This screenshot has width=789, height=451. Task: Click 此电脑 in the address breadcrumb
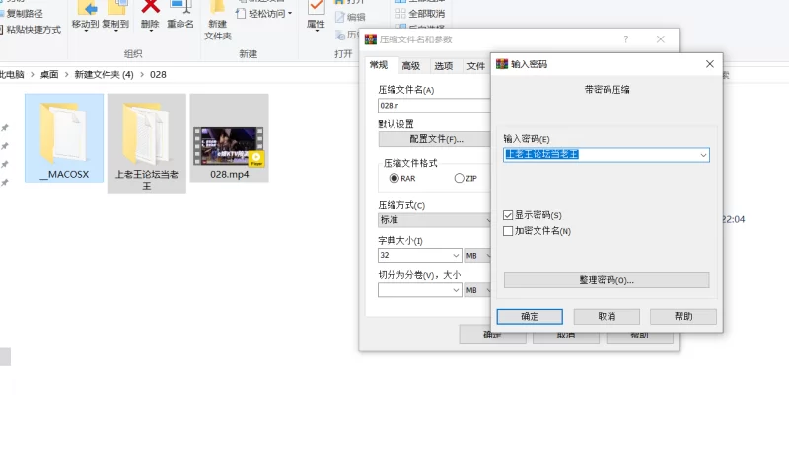point(12,74)
